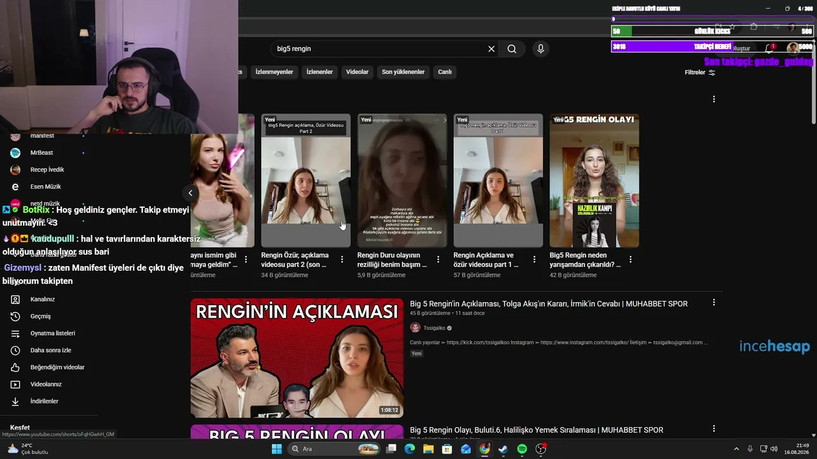
Task: Select the İzlenenler filter chip
Action: click(320, 72)
